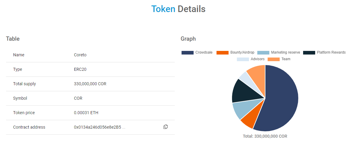Click the truncated contract address text
Image resolution: width=351 pixels, height=150 pixels.
point(100,127)
